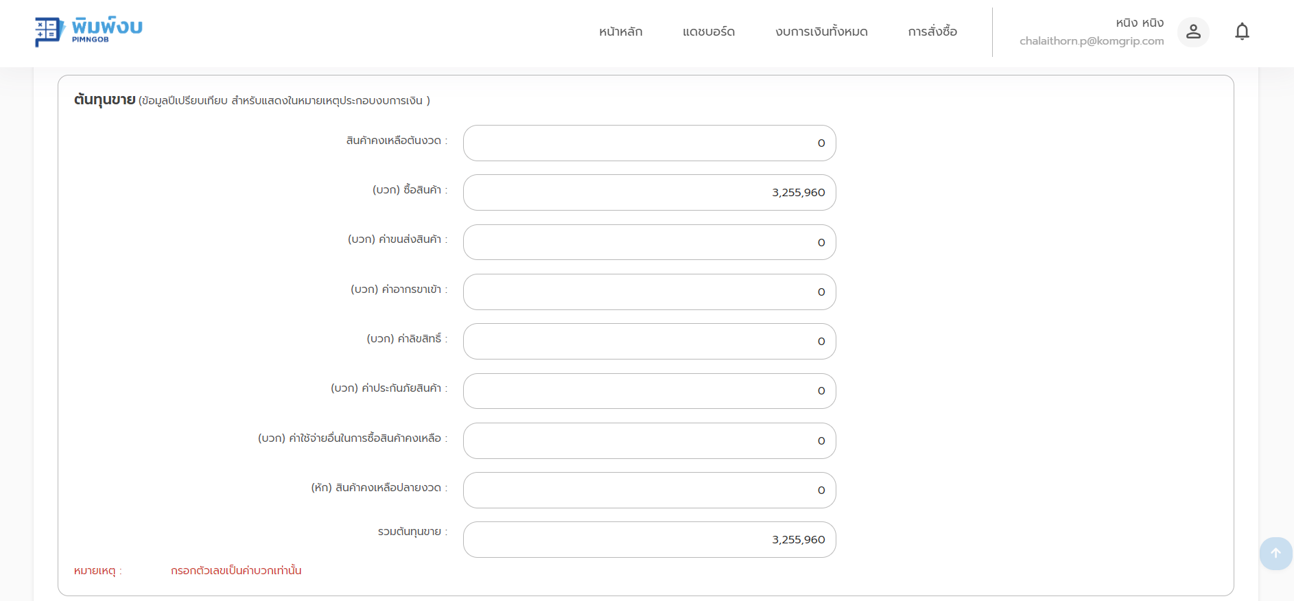
Task: Click the ต้นทุนขาย section heading
Action: coord(104,100)
